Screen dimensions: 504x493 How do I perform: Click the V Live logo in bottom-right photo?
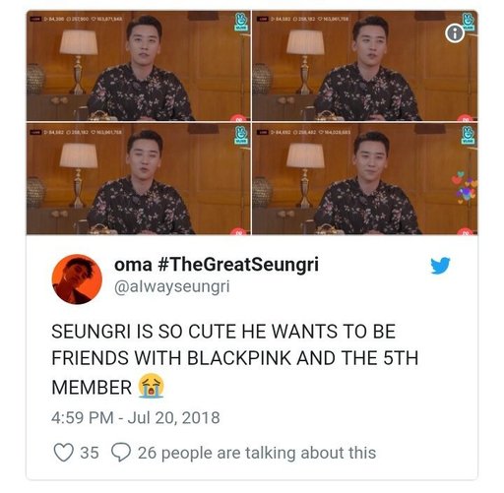pos(469,136)
